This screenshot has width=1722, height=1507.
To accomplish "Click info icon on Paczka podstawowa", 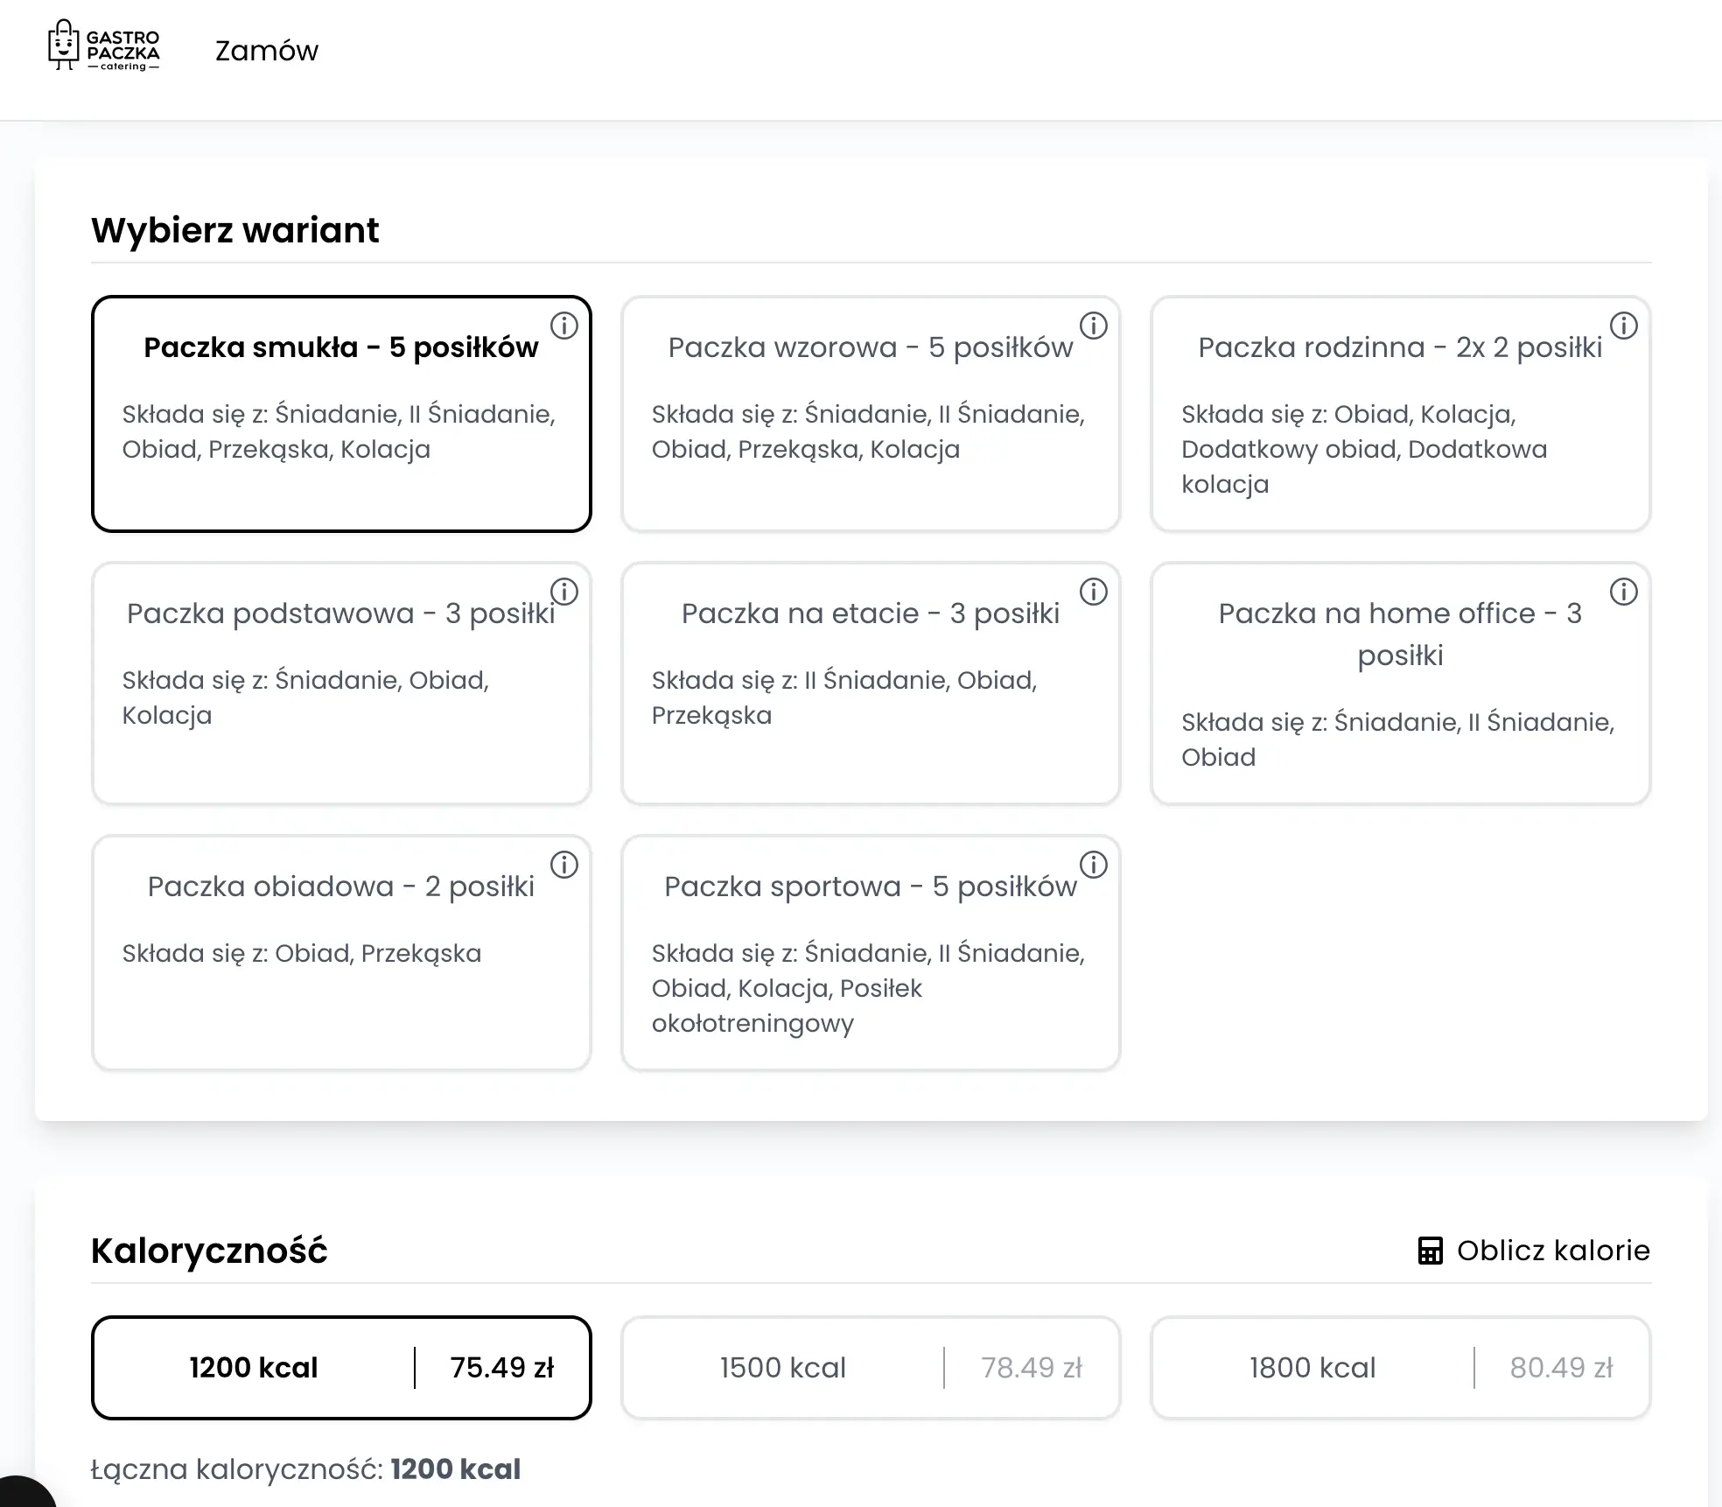I will pyautogui.click(x=564, y=592).
